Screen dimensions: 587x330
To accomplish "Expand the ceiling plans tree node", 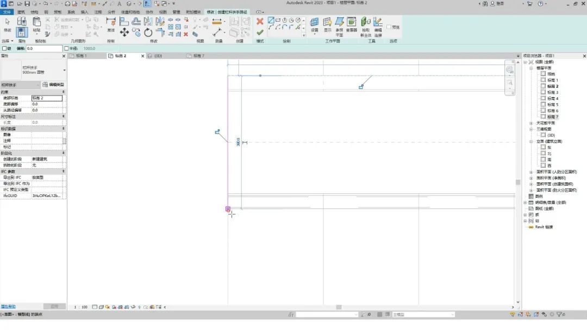I will (531, 123).
